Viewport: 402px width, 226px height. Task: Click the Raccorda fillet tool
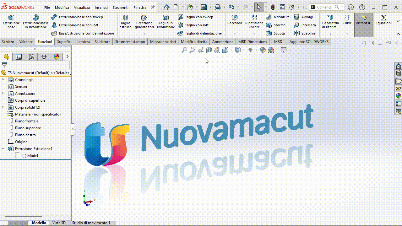coord(235,18)
